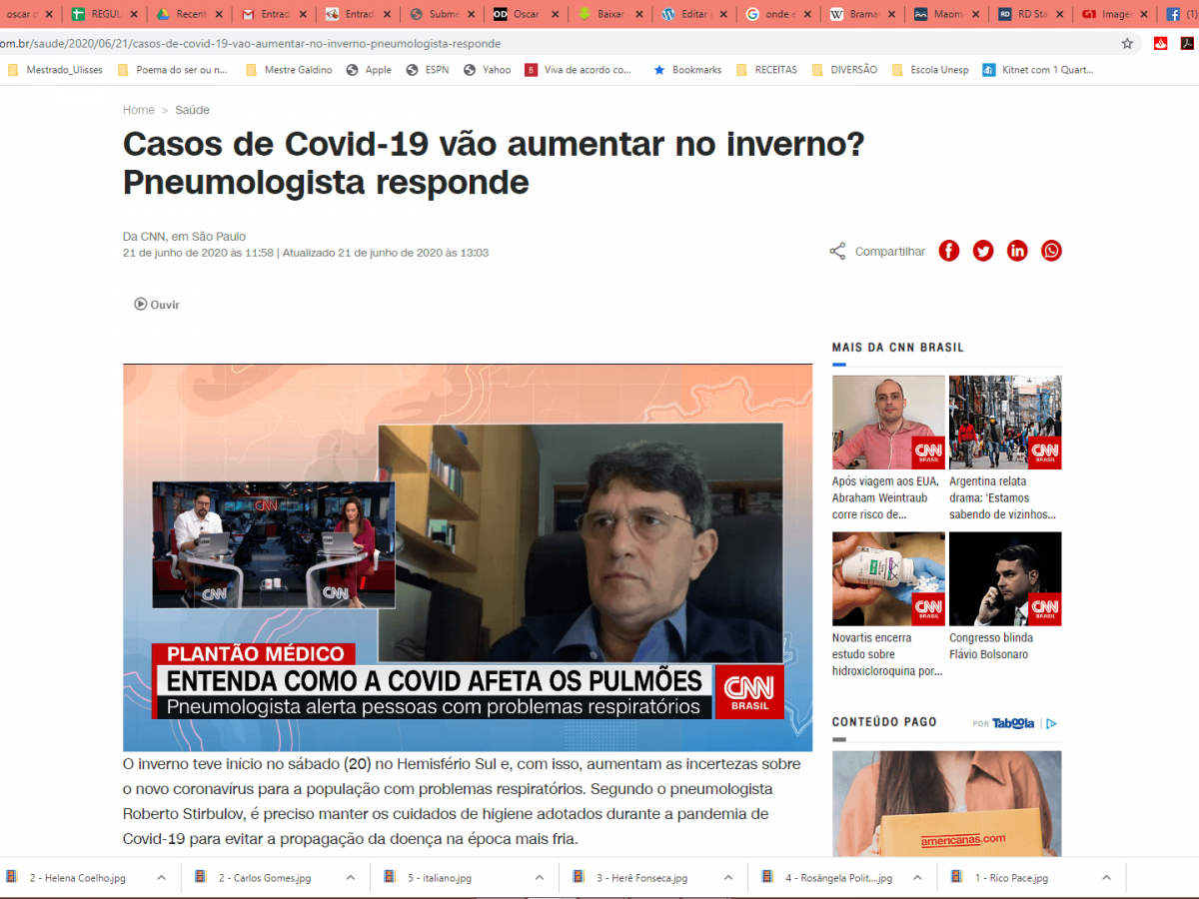
Task: Play the Ouvir audio version
Action: (x=157, y=305)
